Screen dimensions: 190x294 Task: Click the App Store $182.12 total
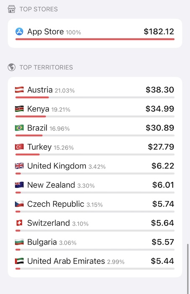click(x=159, y=31)
